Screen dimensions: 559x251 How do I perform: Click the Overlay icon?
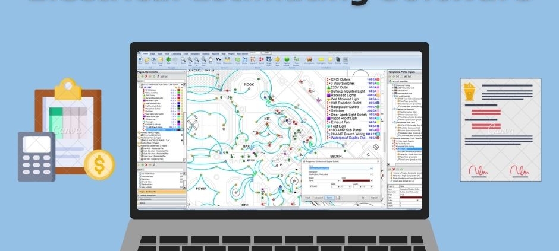coord(338,59)
